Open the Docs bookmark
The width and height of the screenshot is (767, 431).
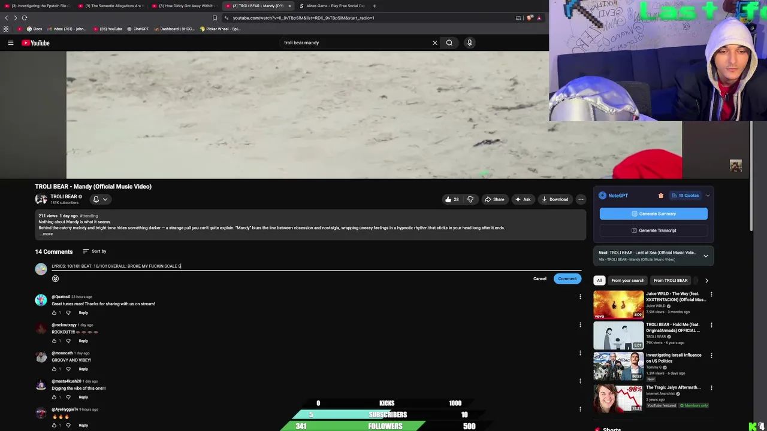[x=34, y=29]
